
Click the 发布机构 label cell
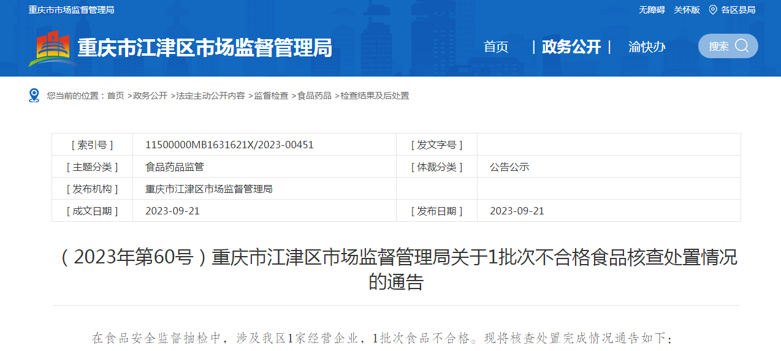(93, 189)
